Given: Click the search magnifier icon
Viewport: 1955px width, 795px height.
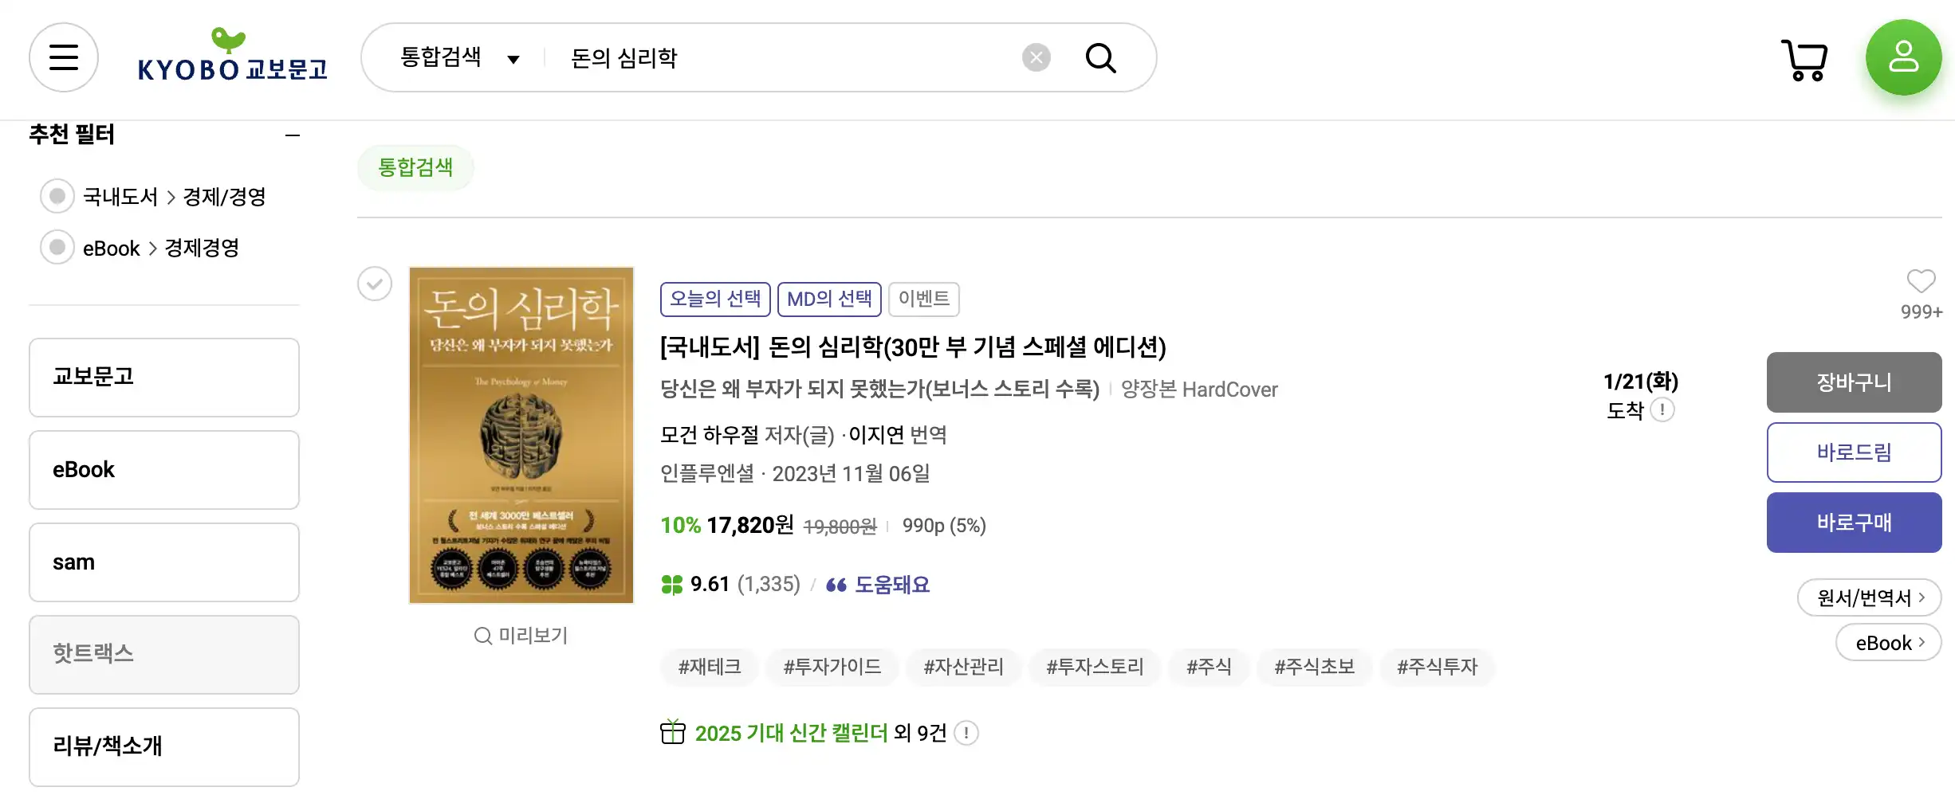Looking at the screenshot, I should 1100,57.
